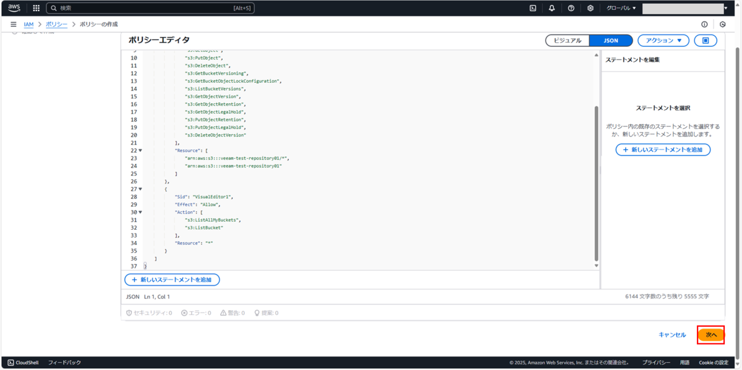This screenshot has width=742, height=370.
Task: Click the editor scrollbar down arrow
Action: (597, 266)
